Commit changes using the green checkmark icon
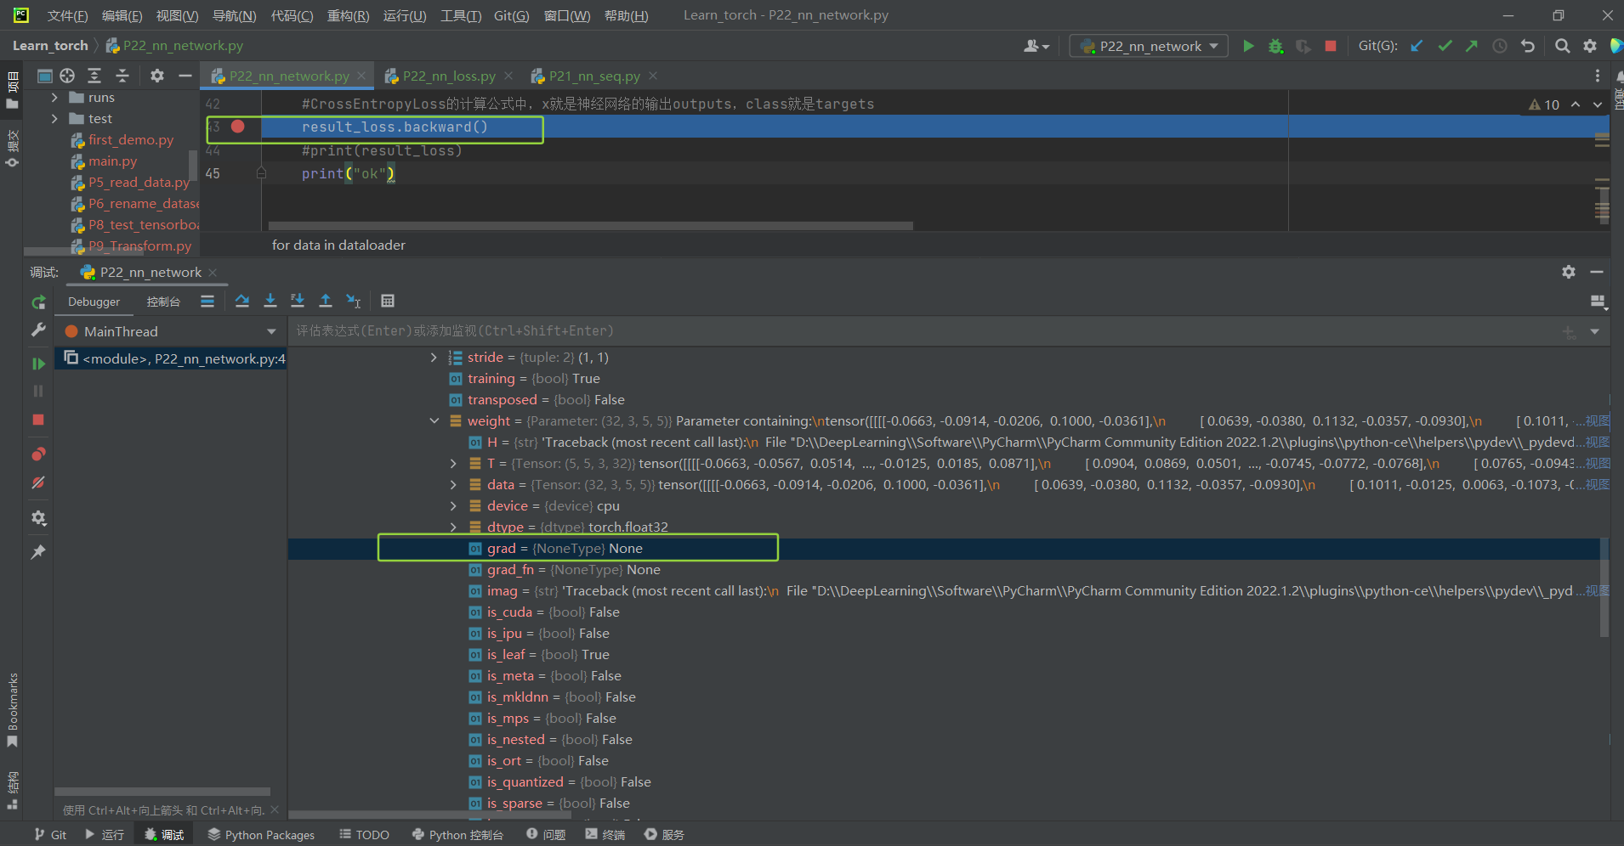The width and height of the screenshot is (1624, 846). click(1445, 46)
